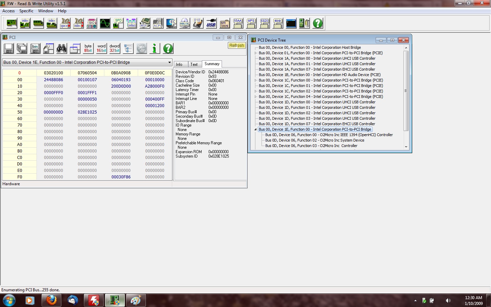Open Firefox from the taskbar
The height and width of the screenshot is (307, 491).
coord(51,301)
